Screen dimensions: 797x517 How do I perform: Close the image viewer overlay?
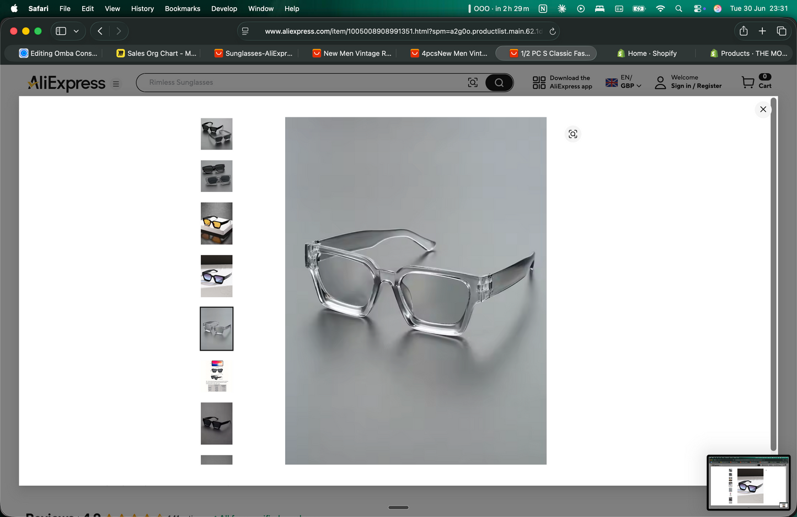pos(763,109)
